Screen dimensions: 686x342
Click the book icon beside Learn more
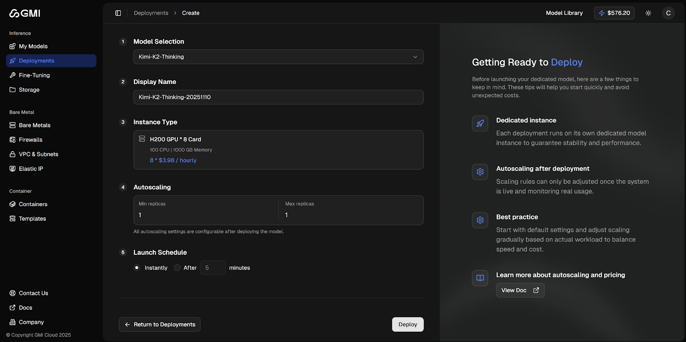(x=480, y=278)
